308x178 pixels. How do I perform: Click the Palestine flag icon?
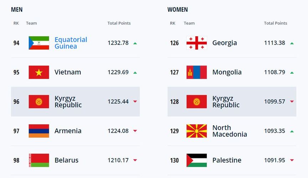(196, 160)
